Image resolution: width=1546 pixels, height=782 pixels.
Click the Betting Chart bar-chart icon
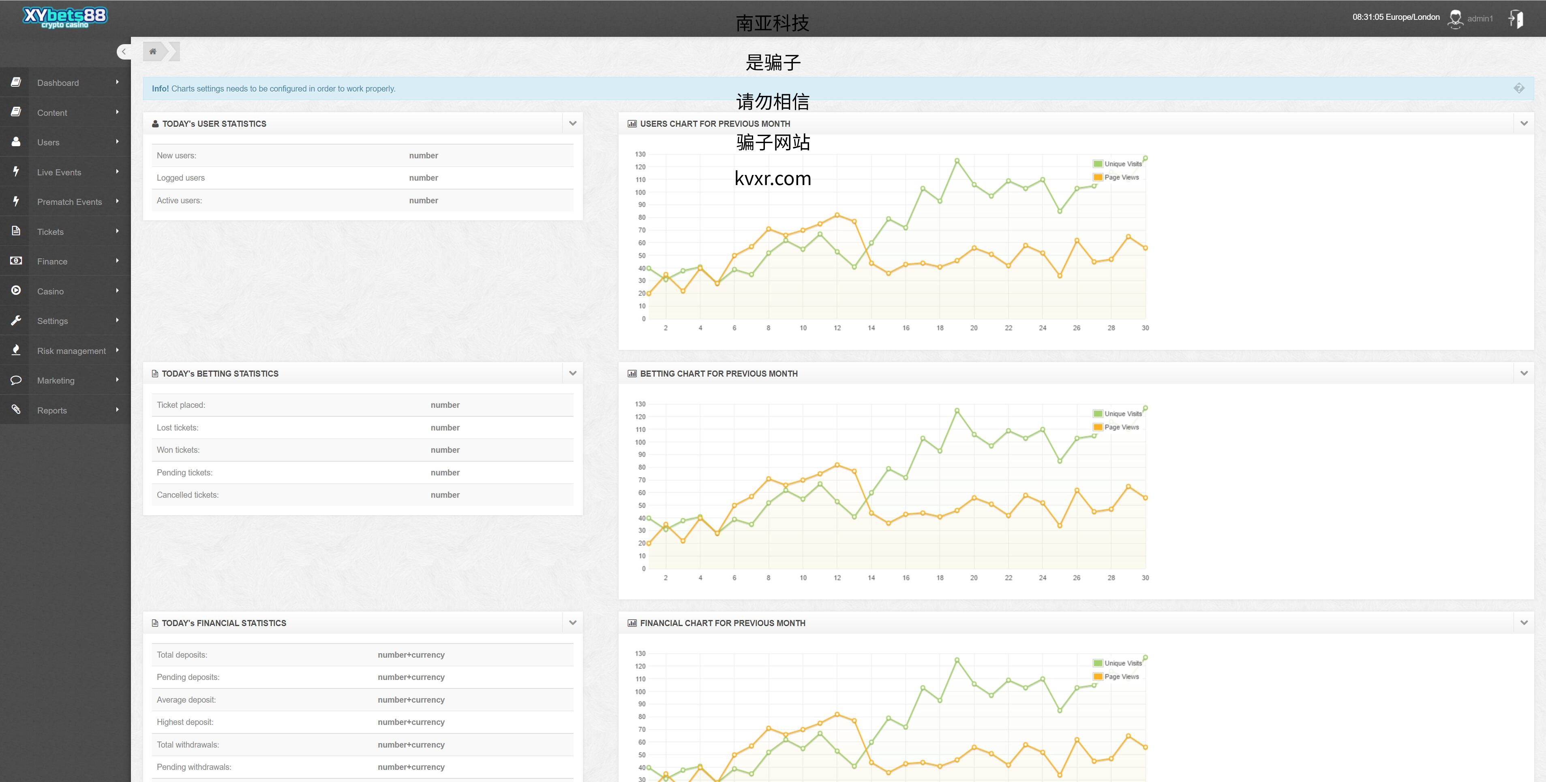(632, 374)
